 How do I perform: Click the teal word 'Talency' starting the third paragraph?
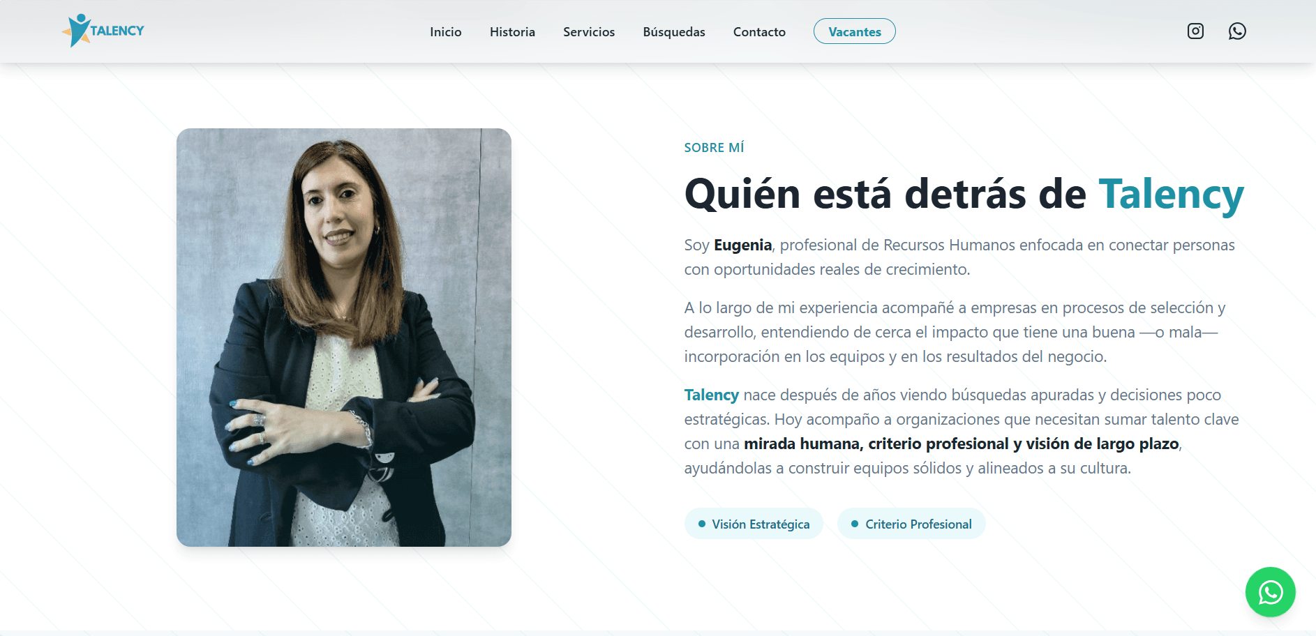(711, 395)
